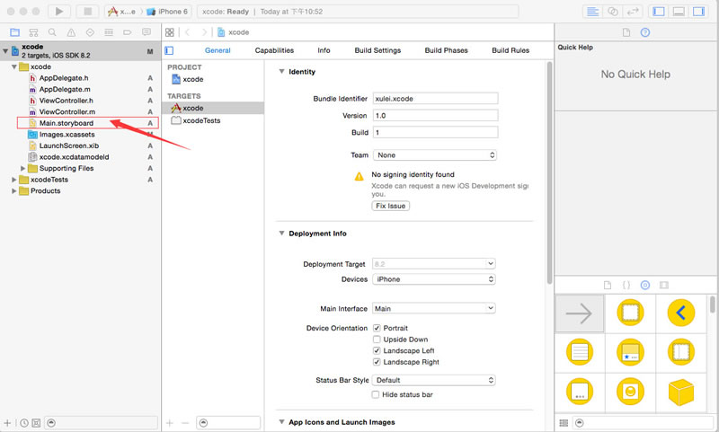Show the assistant editor
Image resolution: width=719 pixels, height=432 pixels.
click(x=613, y=12)
